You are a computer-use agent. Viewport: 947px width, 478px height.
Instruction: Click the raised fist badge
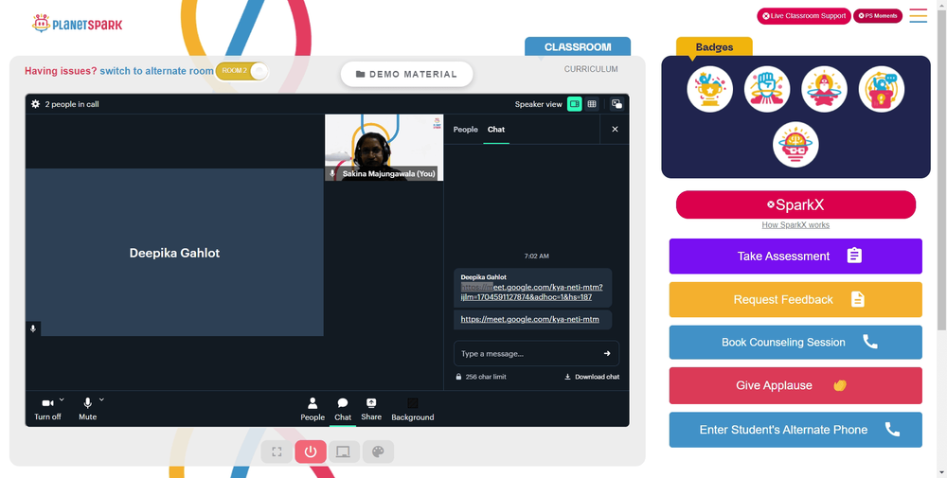pos(767,89)
